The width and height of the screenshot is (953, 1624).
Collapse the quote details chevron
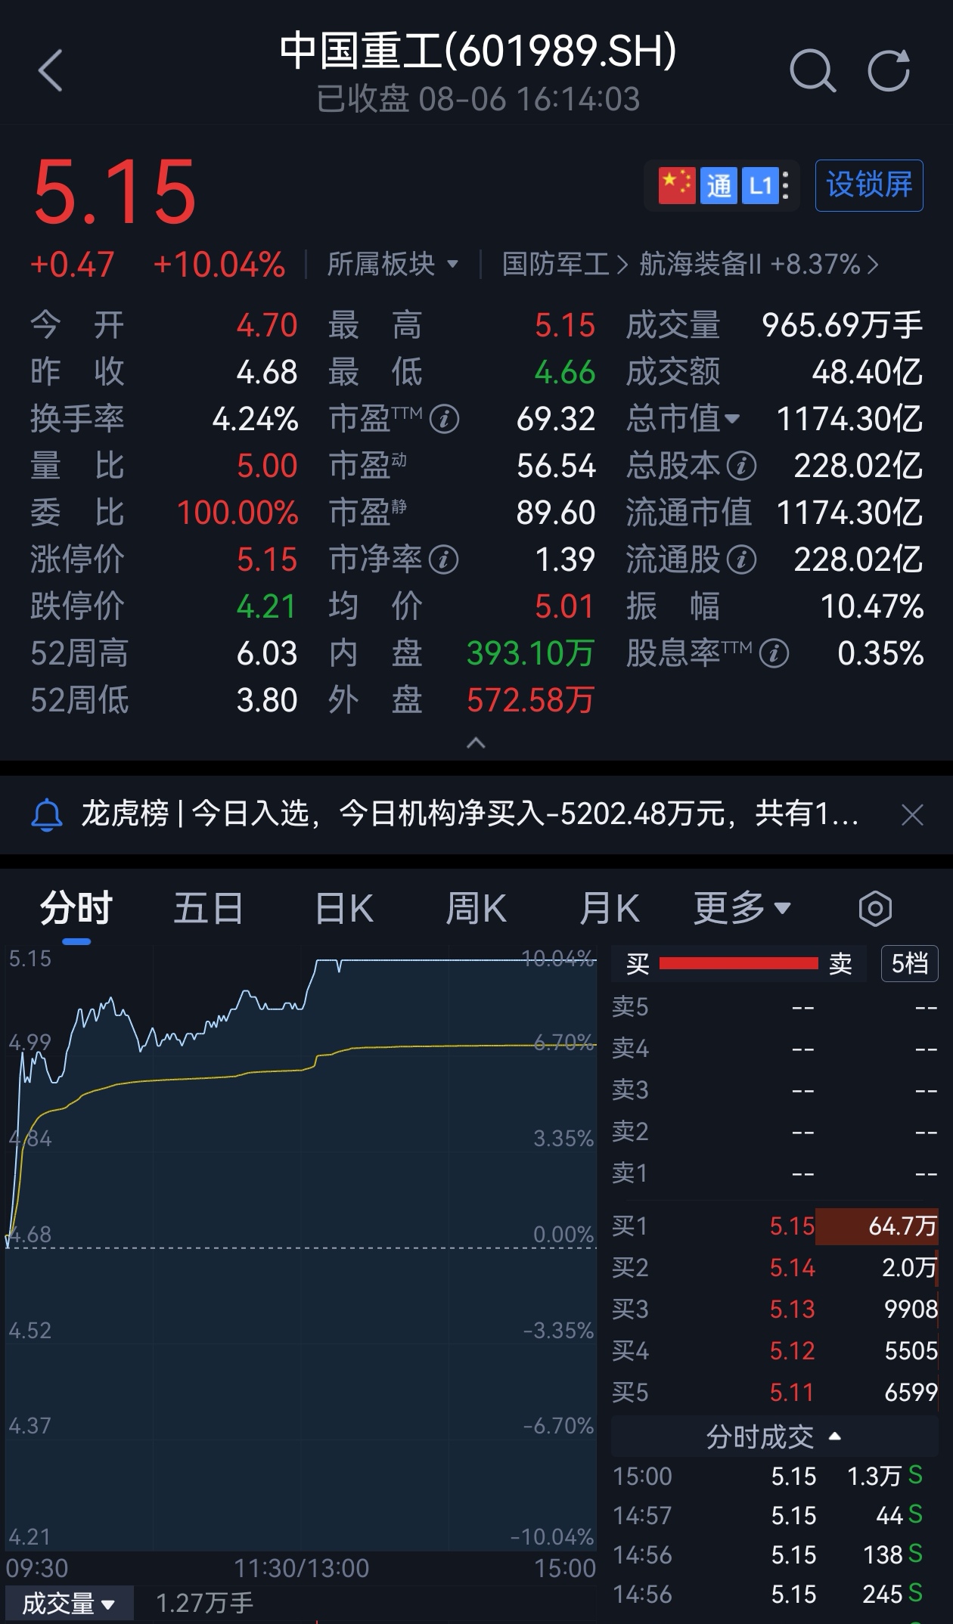tap(476, 743)
